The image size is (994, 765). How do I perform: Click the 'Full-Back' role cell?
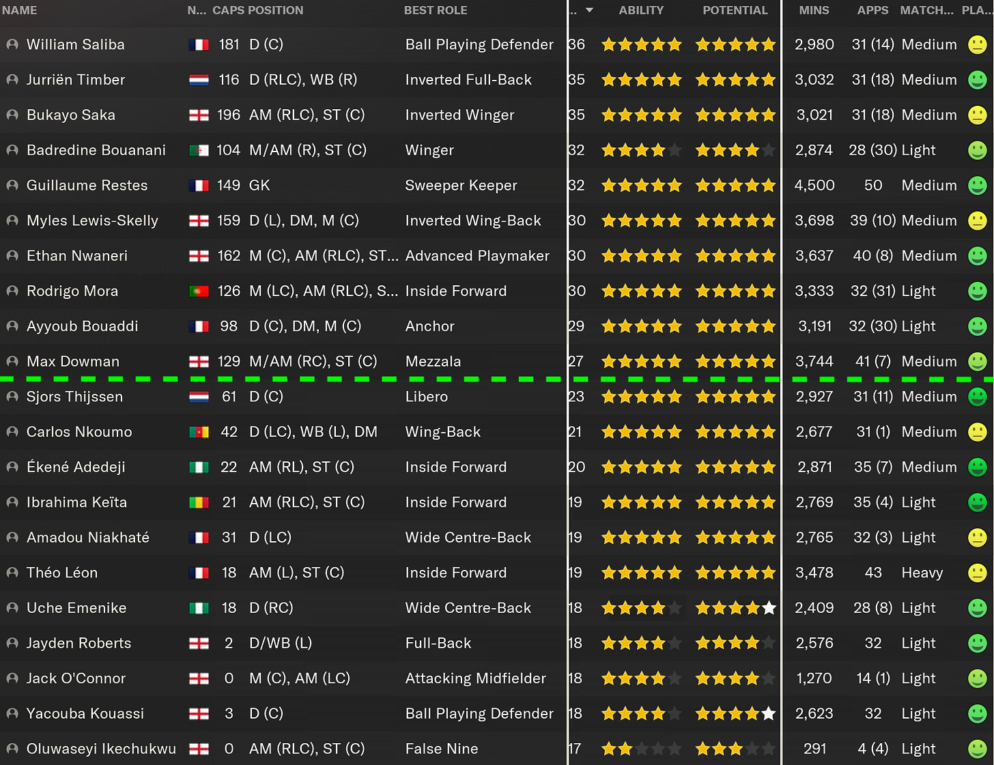(x=438, y=644)
